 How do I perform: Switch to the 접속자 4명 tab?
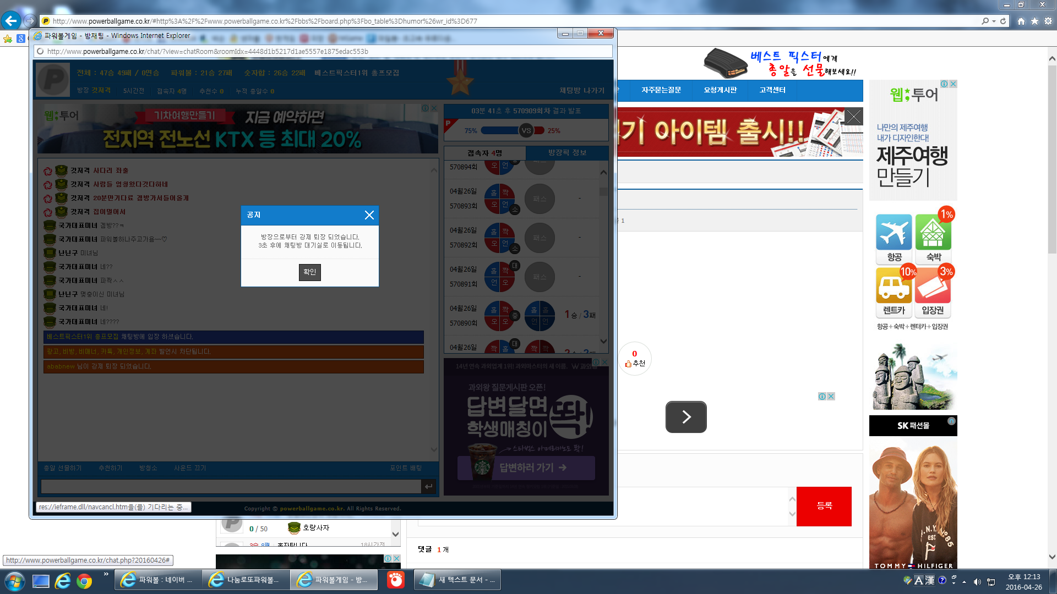click(485, 153)
